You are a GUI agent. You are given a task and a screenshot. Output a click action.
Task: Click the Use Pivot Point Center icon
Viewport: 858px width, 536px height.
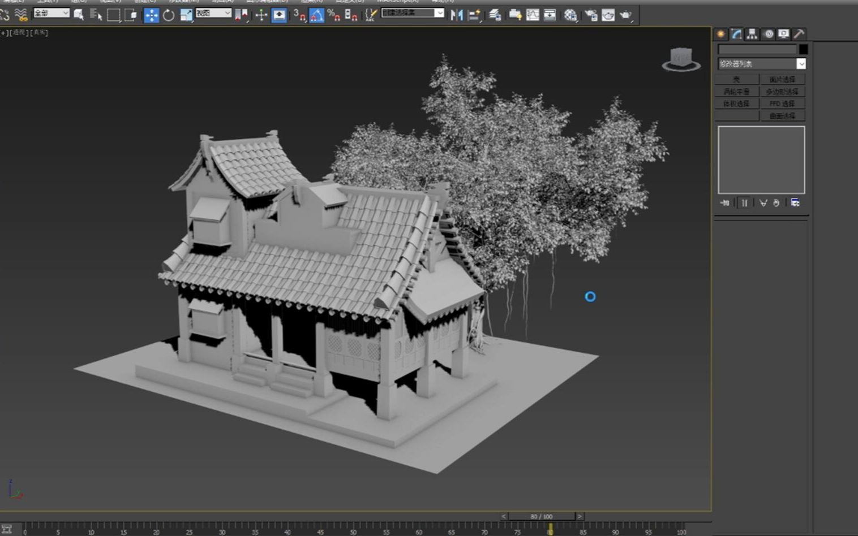[x=241, y=15]
